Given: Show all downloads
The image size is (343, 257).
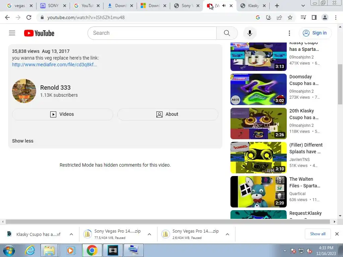Looking at the screenshot, I should point(318,234).
